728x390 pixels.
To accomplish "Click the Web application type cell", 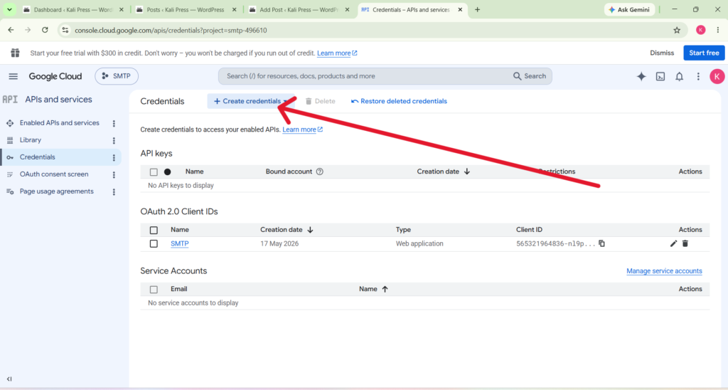I will 419,243.
